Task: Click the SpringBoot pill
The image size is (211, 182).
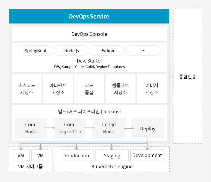Action: [35, 50]
